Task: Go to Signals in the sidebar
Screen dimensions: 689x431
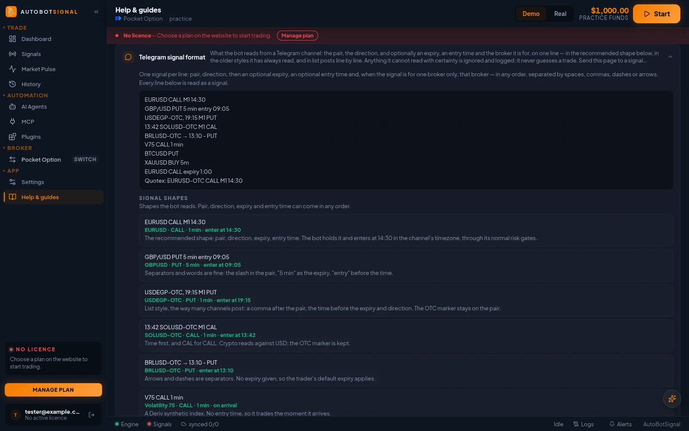Action: [53, 54]
